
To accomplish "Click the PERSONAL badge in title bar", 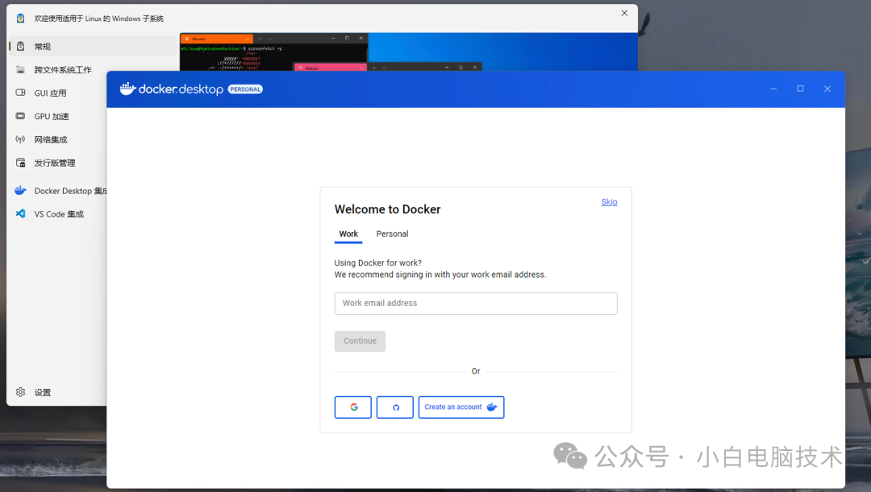I will click(x=245, y=89).
